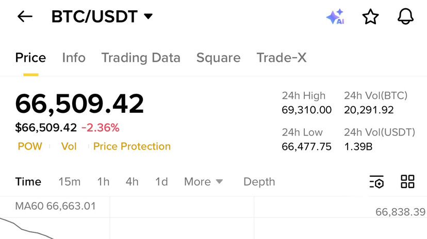This screenshot has width=427, height=239.
Task: Select the 15m chart interval
Action: coord(70,182)
